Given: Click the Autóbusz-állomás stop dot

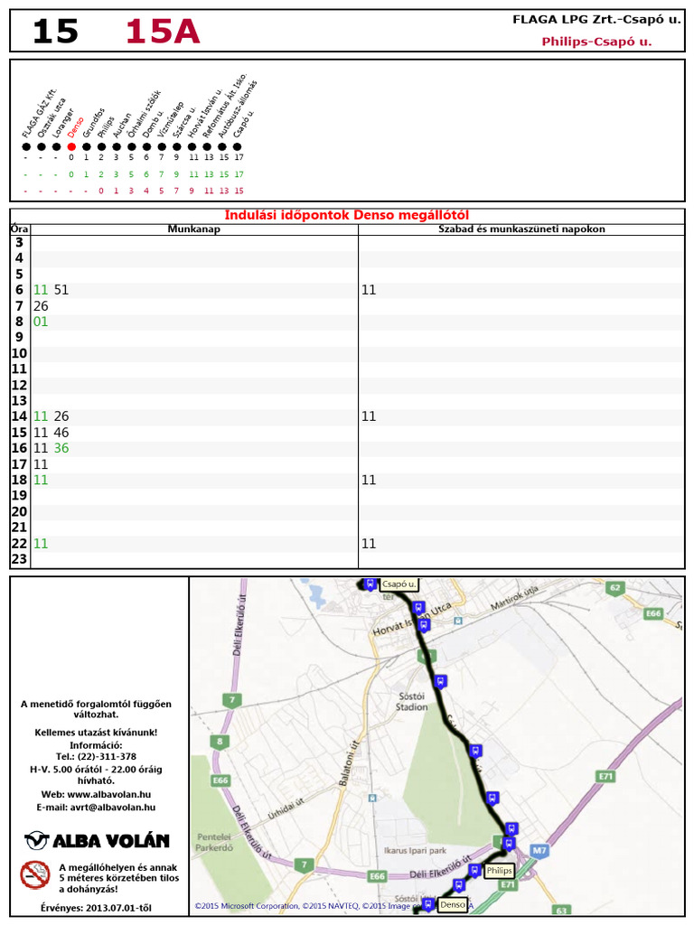Looking at the screenshot, I should [222, 147].
